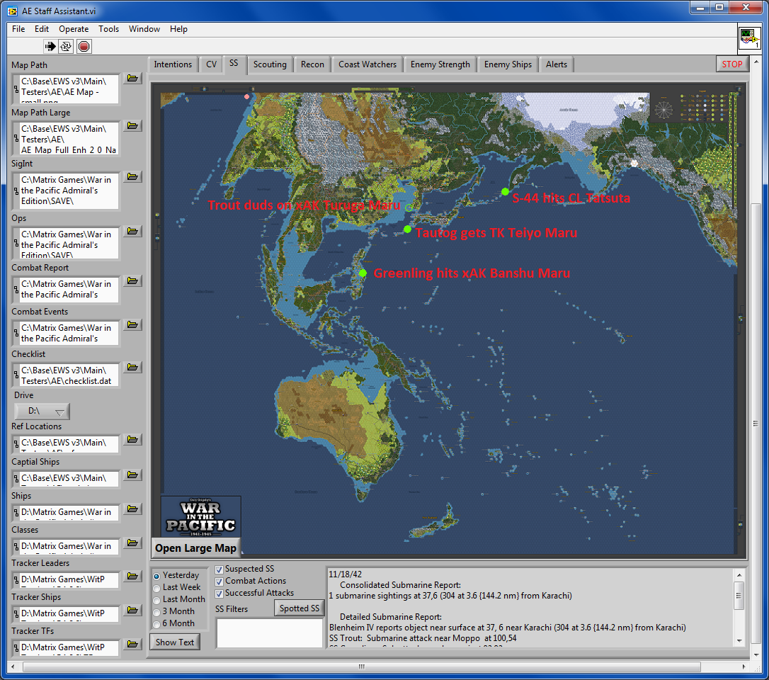
Task: Browse folder for Classes path
Action: tap(132, 543)
